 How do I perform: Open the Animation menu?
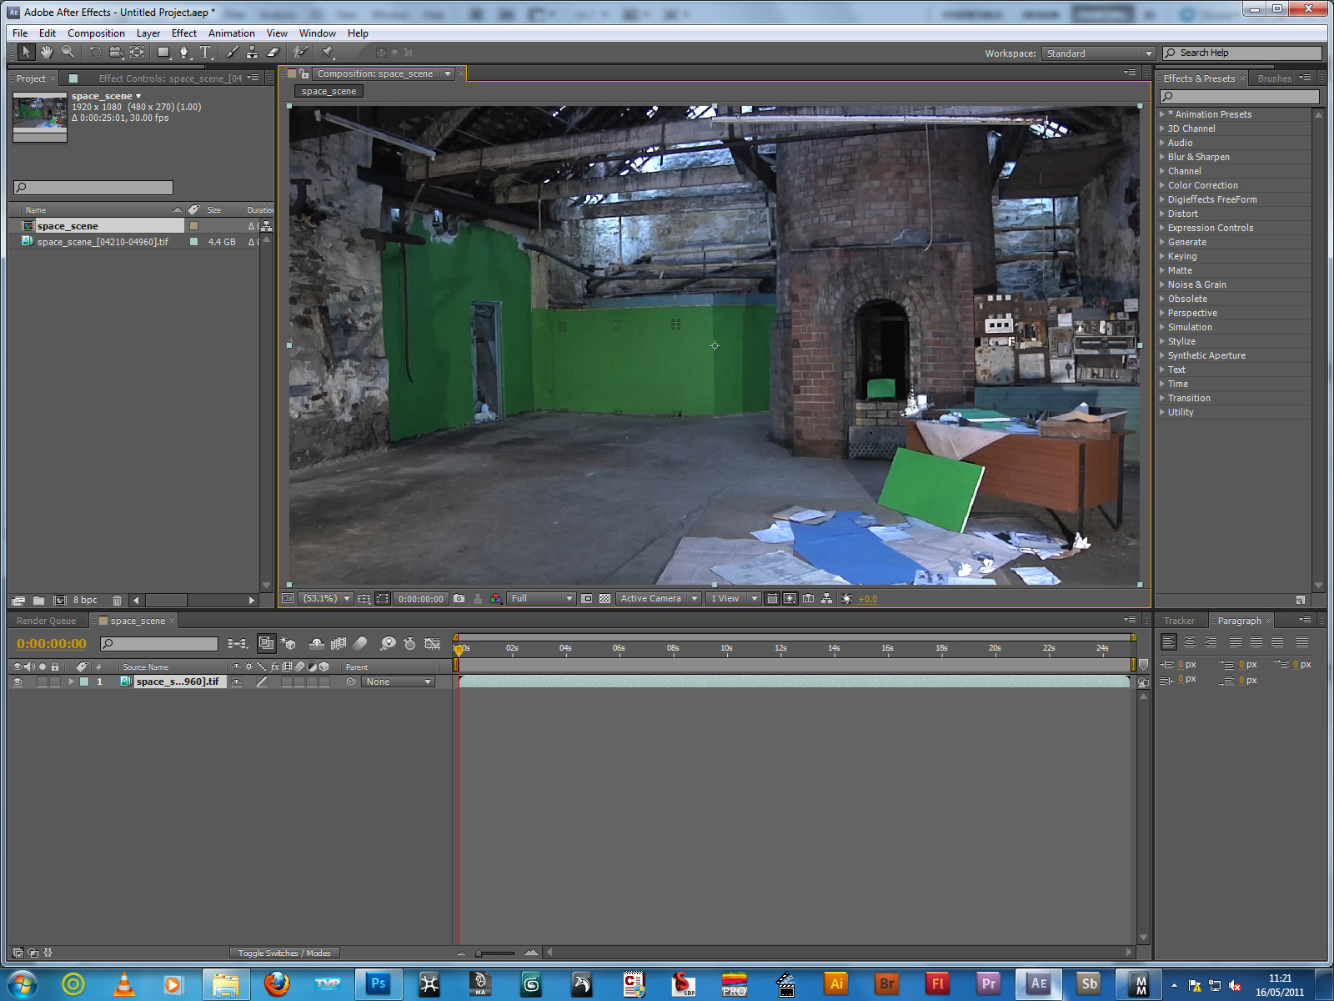(x=231, y=33)
